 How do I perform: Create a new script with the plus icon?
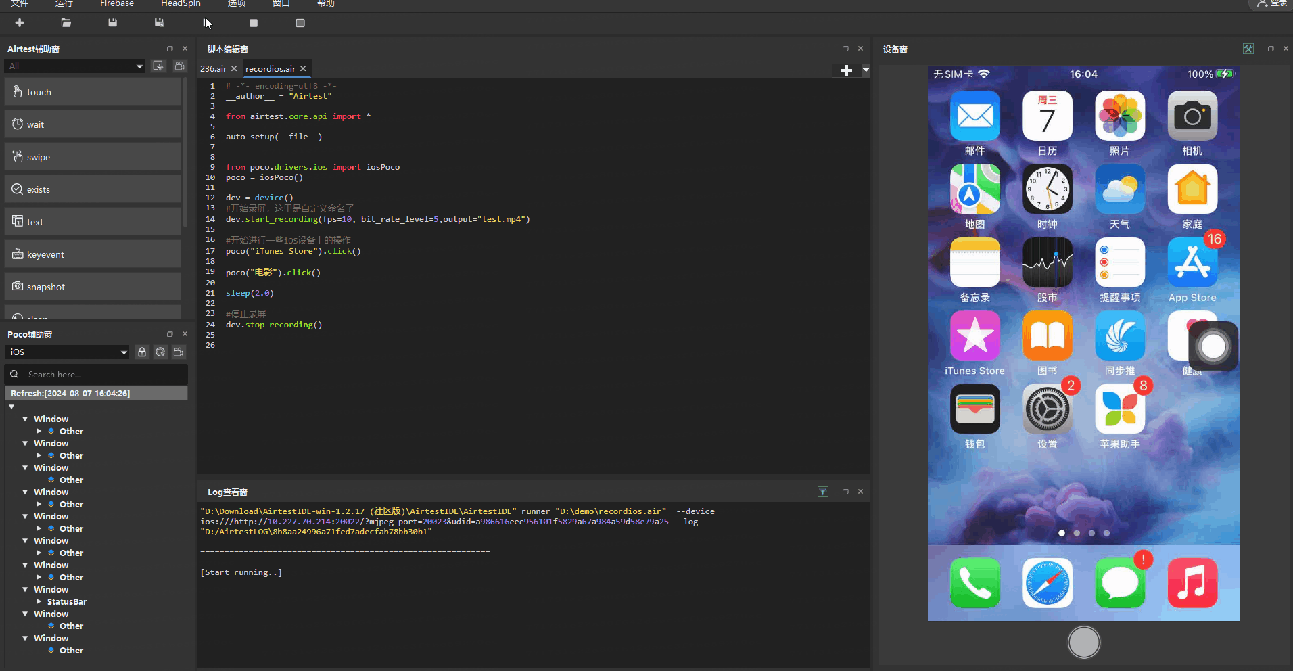[19, 22]
